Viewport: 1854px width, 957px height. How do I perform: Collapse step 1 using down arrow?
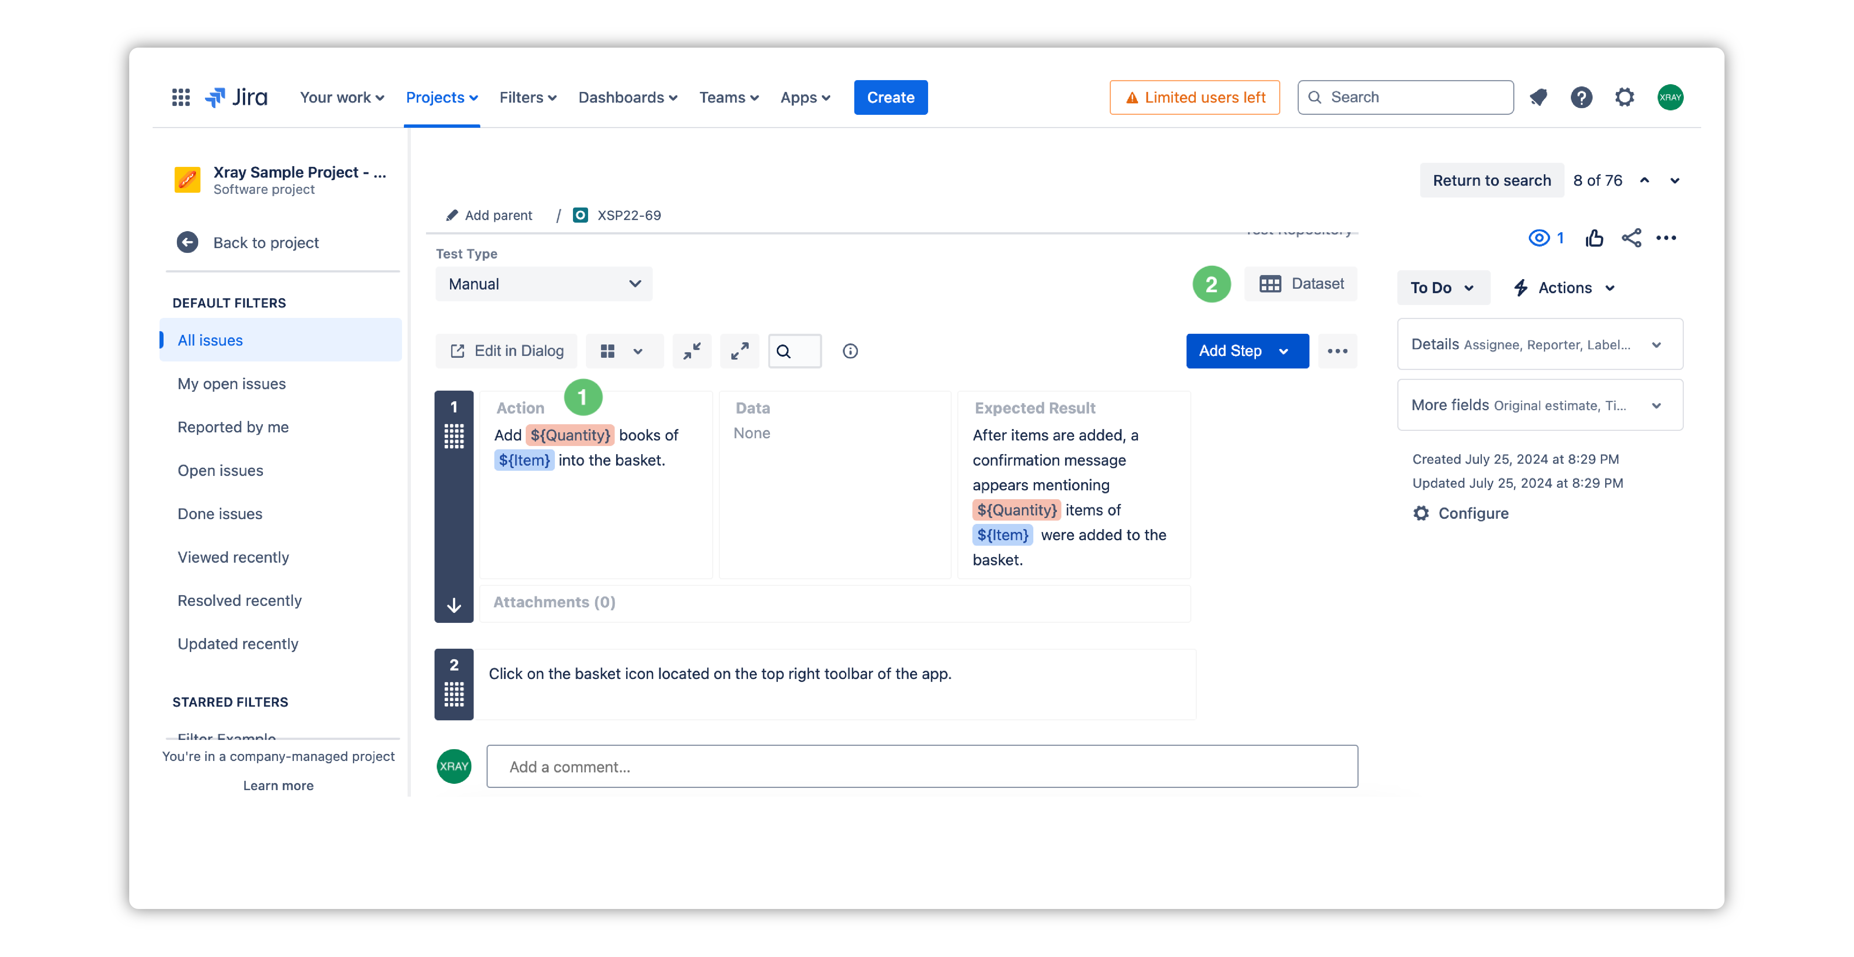pos(454,605)
